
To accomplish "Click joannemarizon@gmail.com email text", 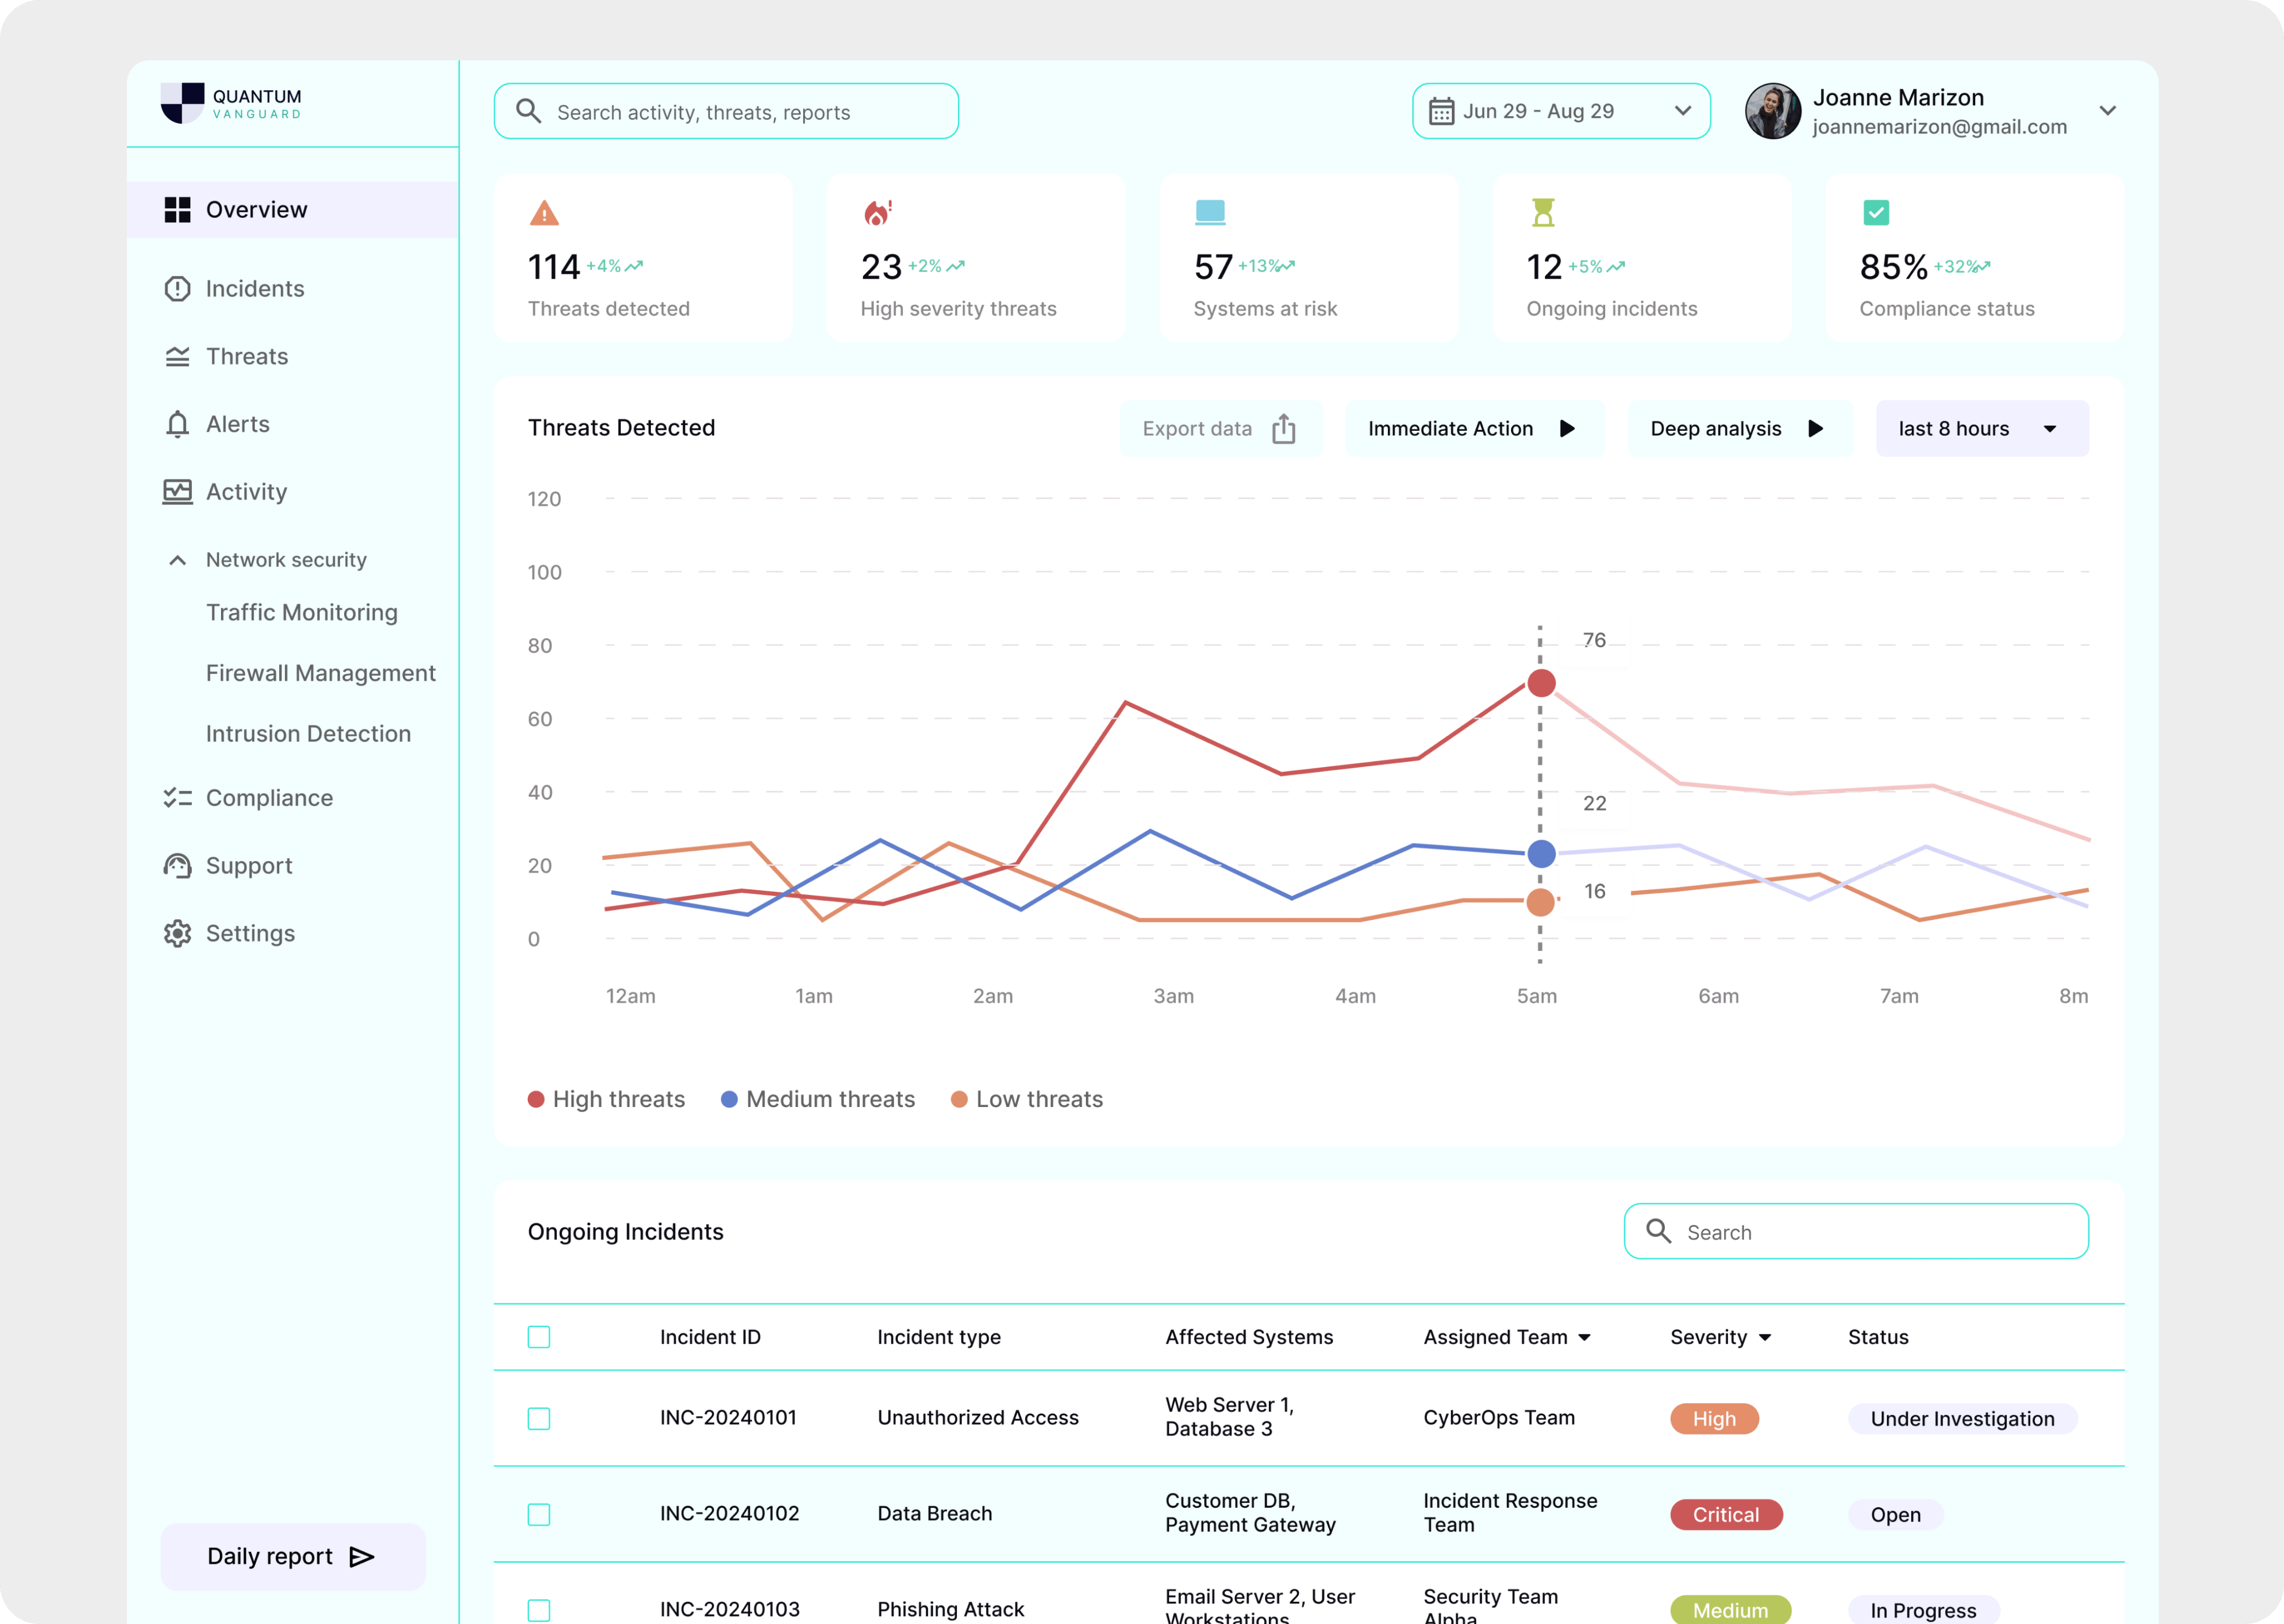I will click(1939, 127).
